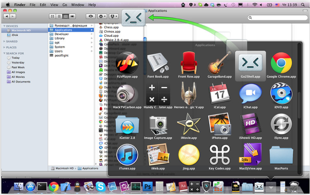310x195 pixels.
Task: Select the Users folder in column view
Action: 71,51
